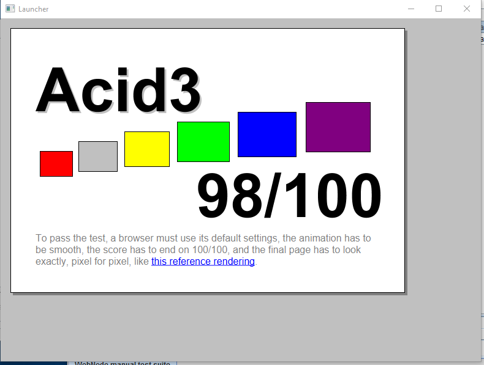Viewport: 484px width, 365px height.
Task: Minimize the Launcher window
Action: (410, 9)
